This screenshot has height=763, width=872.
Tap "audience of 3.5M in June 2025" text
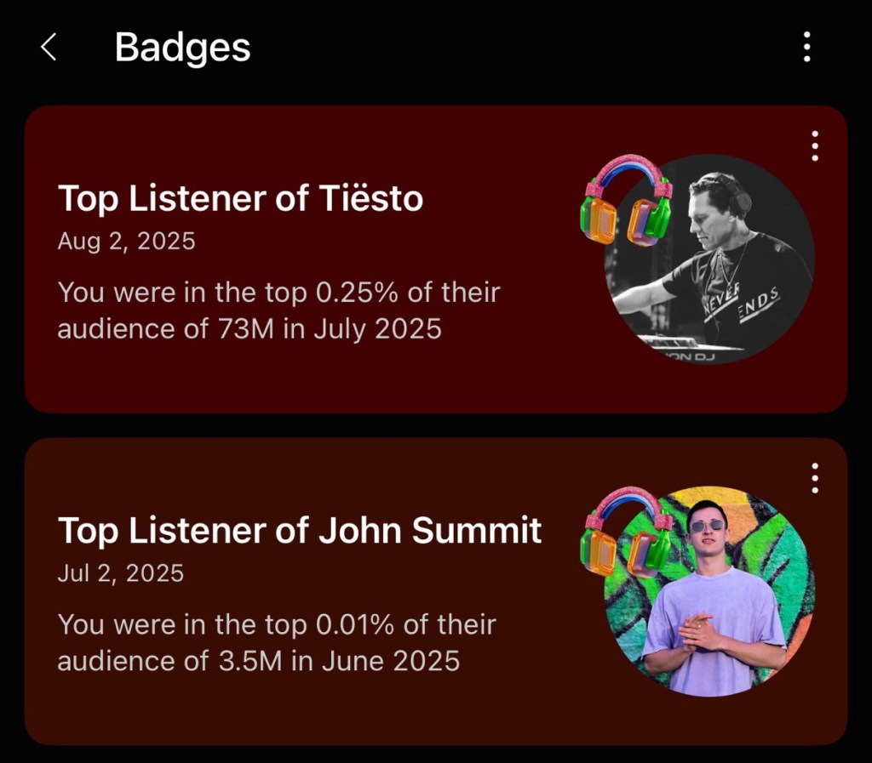[258, 660]
